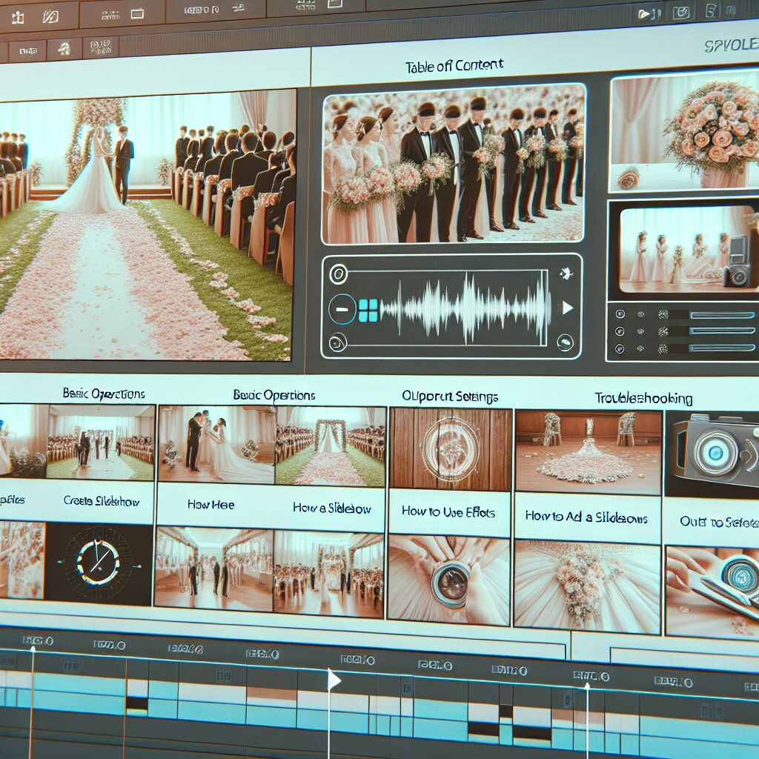Open the 'How to Ad a Slideaows' topic
759x759 pixels.
pyautogui.click(x=586, y=517)
